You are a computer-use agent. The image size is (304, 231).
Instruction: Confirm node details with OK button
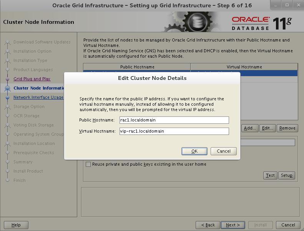point(194,151)
